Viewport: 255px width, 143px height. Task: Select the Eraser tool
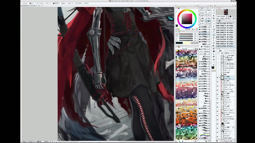[x=214, y=43]
